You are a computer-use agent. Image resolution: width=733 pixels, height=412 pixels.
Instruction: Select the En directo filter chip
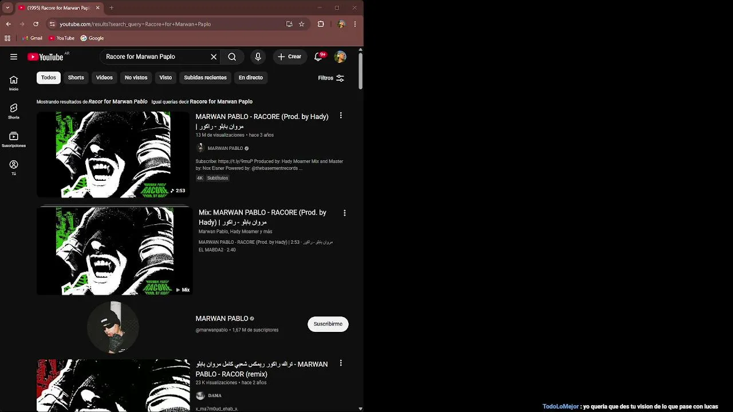tap(251, 78)
